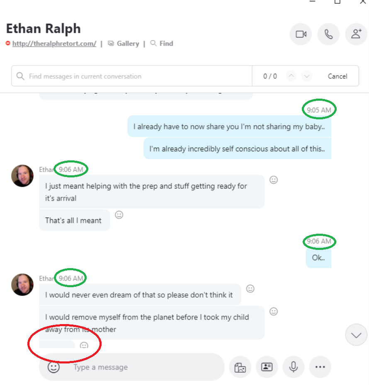Open the theralphretort.com link

point(54,44)
